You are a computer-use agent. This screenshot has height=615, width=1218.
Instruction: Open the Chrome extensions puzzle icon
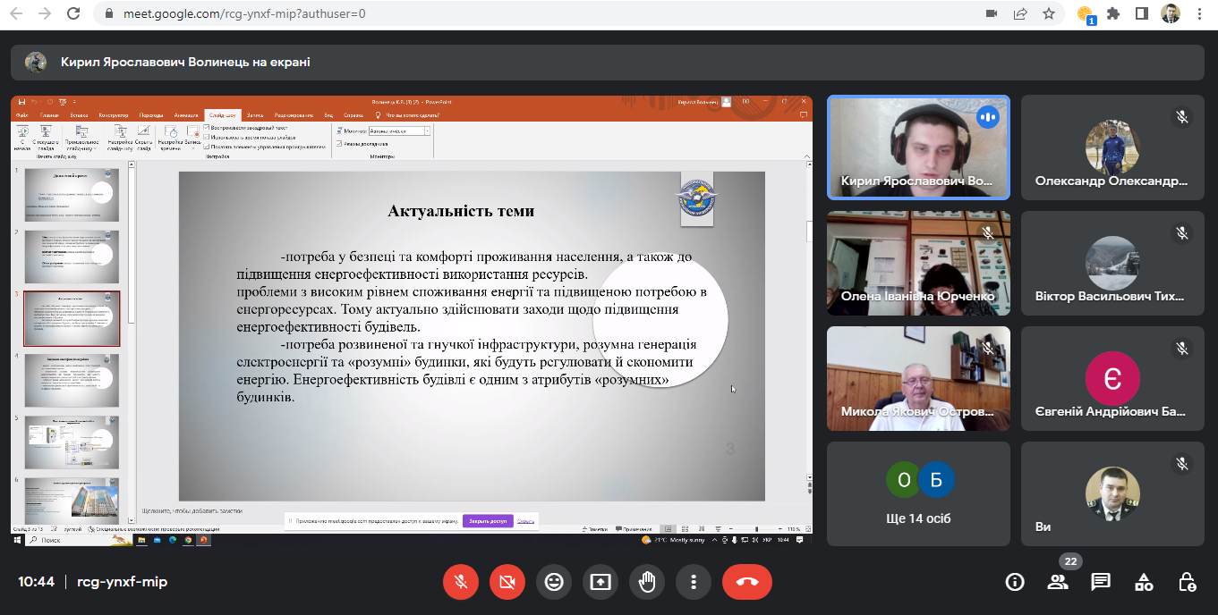click(1113, 13)
